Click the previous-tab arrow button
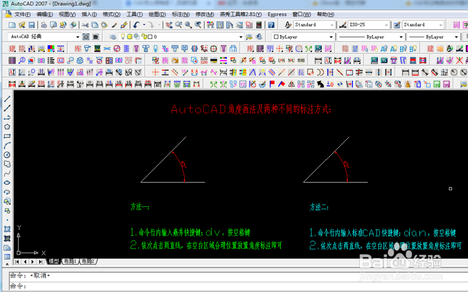This screenshot has width=468, height=292. click(25, 262)
